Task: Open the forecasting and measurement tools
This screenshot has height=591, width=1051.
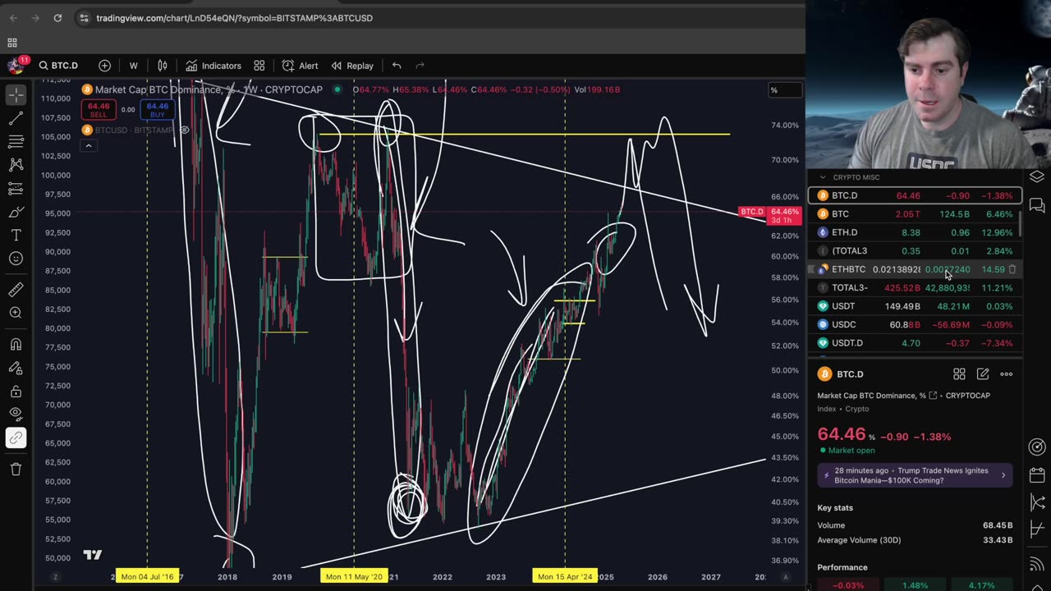Action: click(16, 190)
